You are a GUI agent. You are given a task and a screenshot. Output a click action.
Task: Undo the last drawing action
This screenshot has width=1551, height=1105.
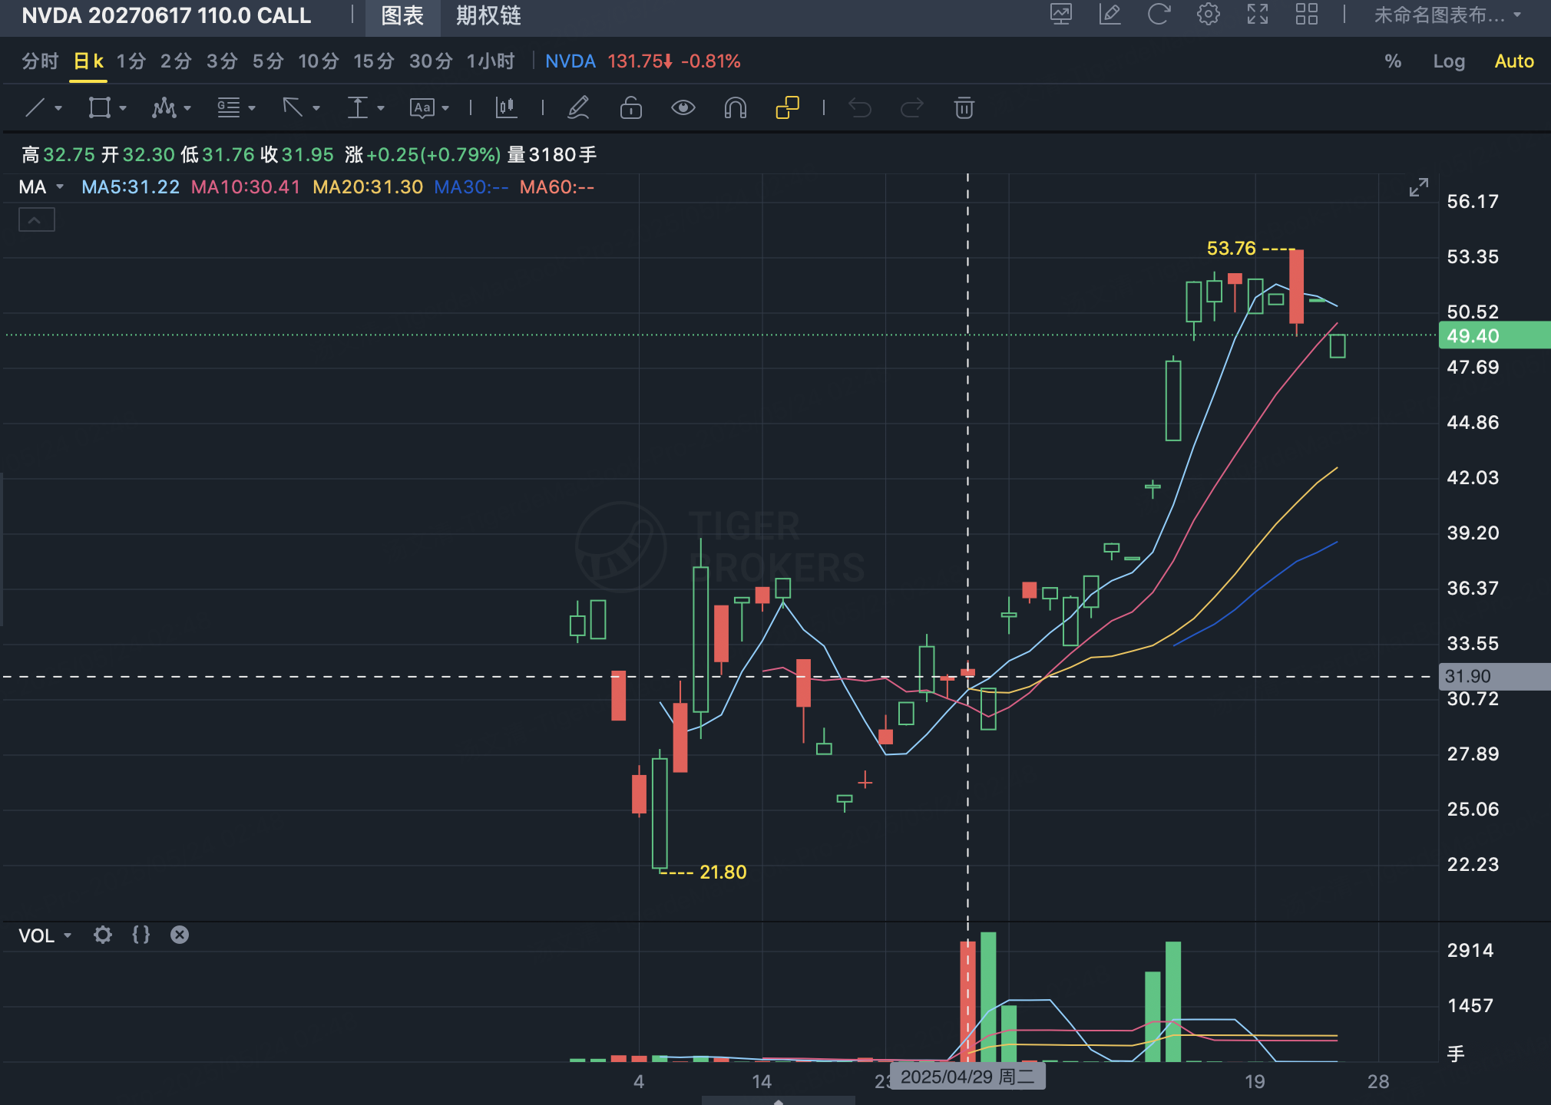860,107
